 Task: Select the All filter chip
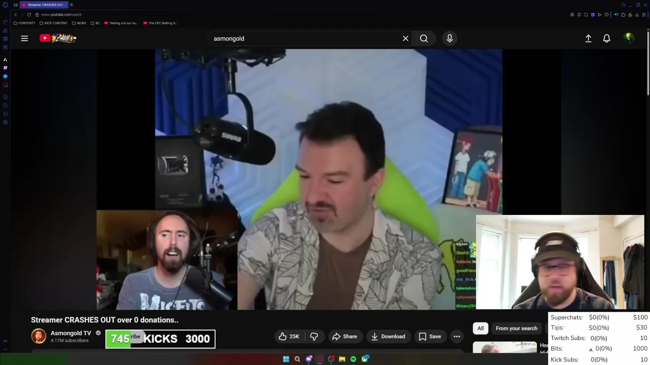pyautogui.click(x=480, y=328)
